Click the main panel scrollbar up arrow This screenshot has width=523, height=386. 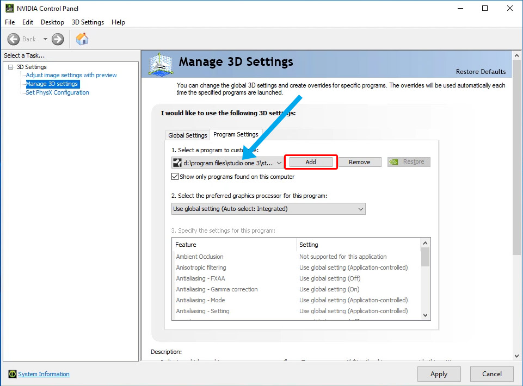[x=516, y=55]
